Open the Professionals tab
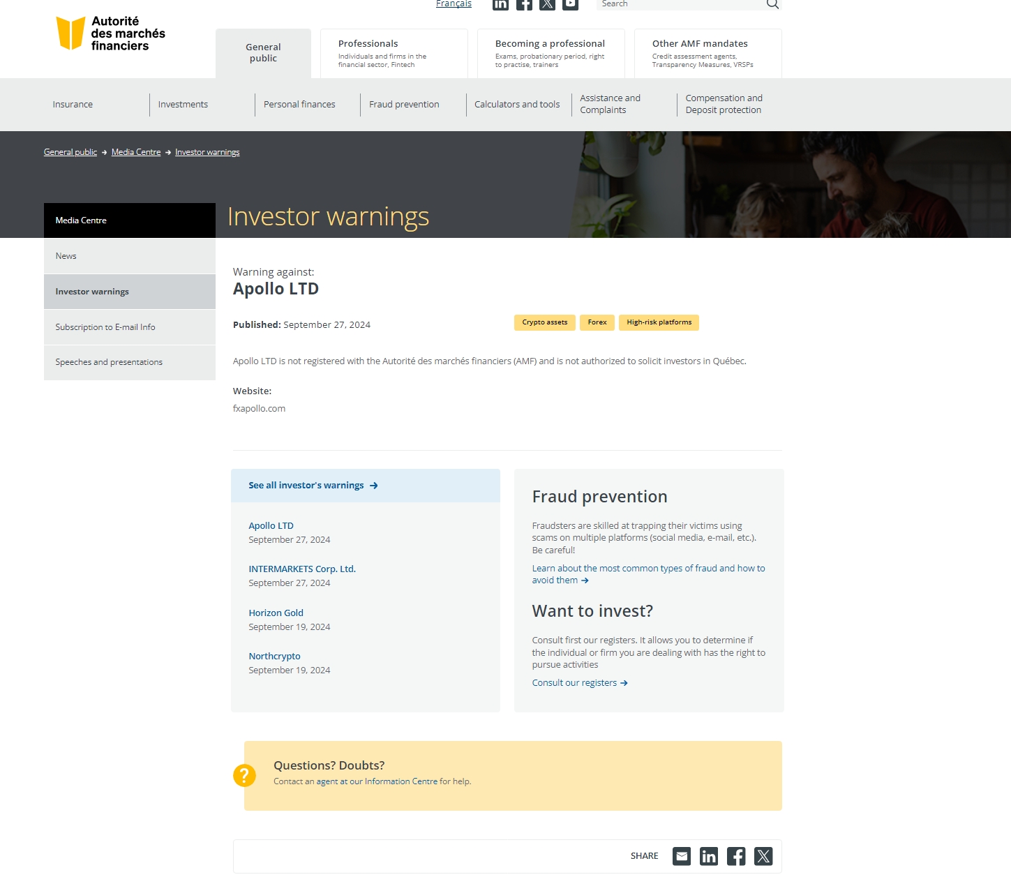 394,53
